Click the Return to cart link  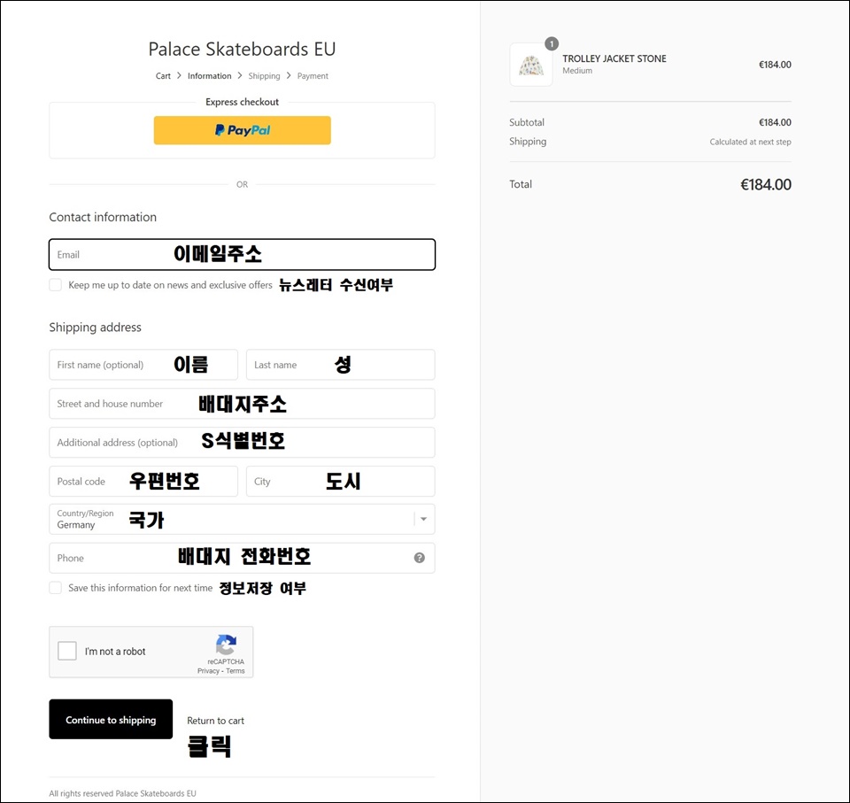215,721
